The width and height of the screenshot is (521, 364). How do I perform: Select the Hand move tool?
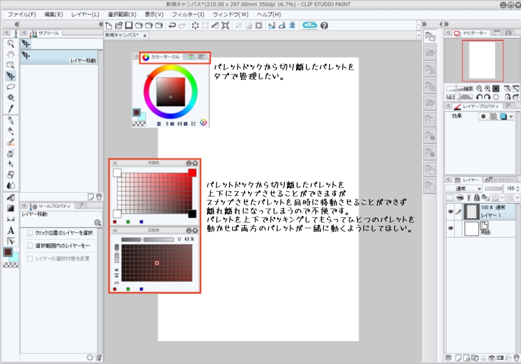pos(10,54)
